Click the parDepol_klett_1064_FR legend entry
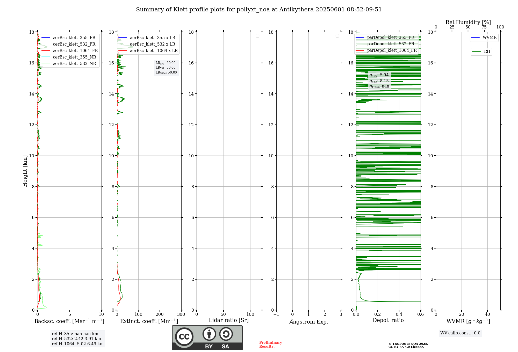The width and height of the screenshot is (518, 352). coord(386,50)
